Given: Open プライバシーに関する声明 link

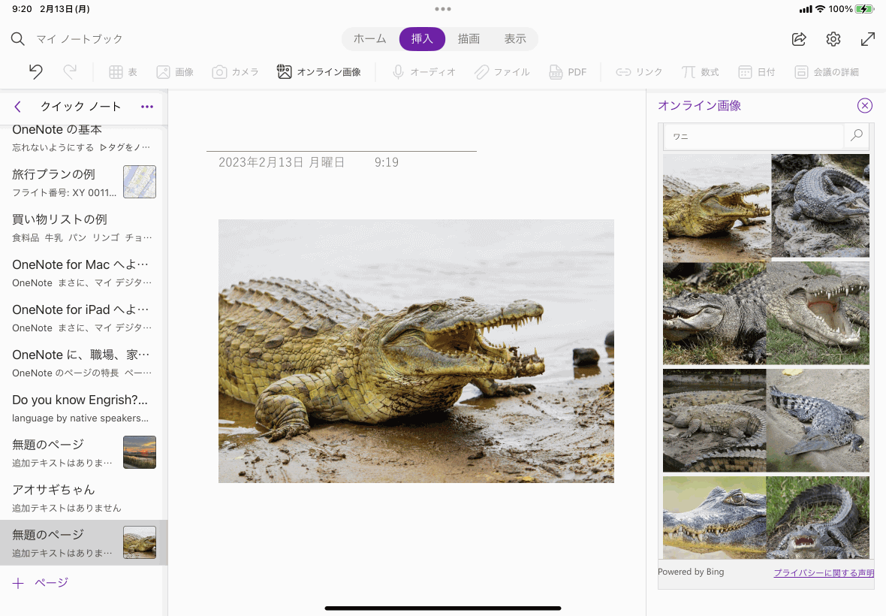Looking at the screenshot, I should pyautogui.click(x=824, y=573).
